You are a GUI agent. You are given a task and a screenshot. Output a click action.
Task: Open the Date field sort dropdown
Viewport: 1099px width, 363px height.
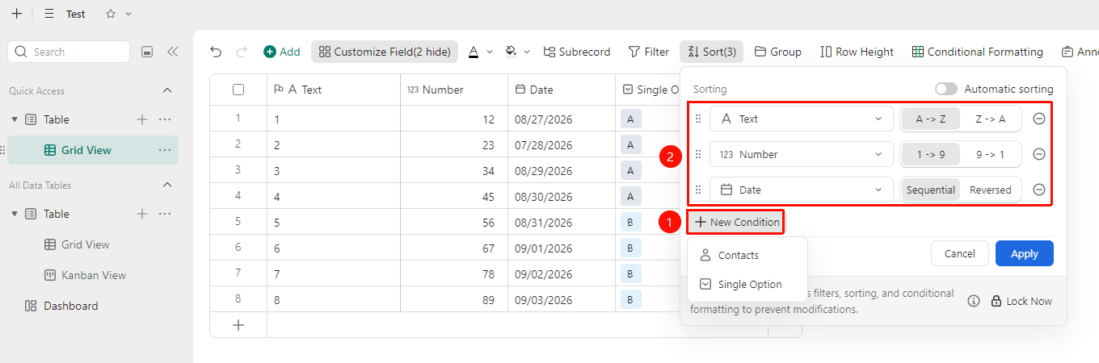pos(802,190)
